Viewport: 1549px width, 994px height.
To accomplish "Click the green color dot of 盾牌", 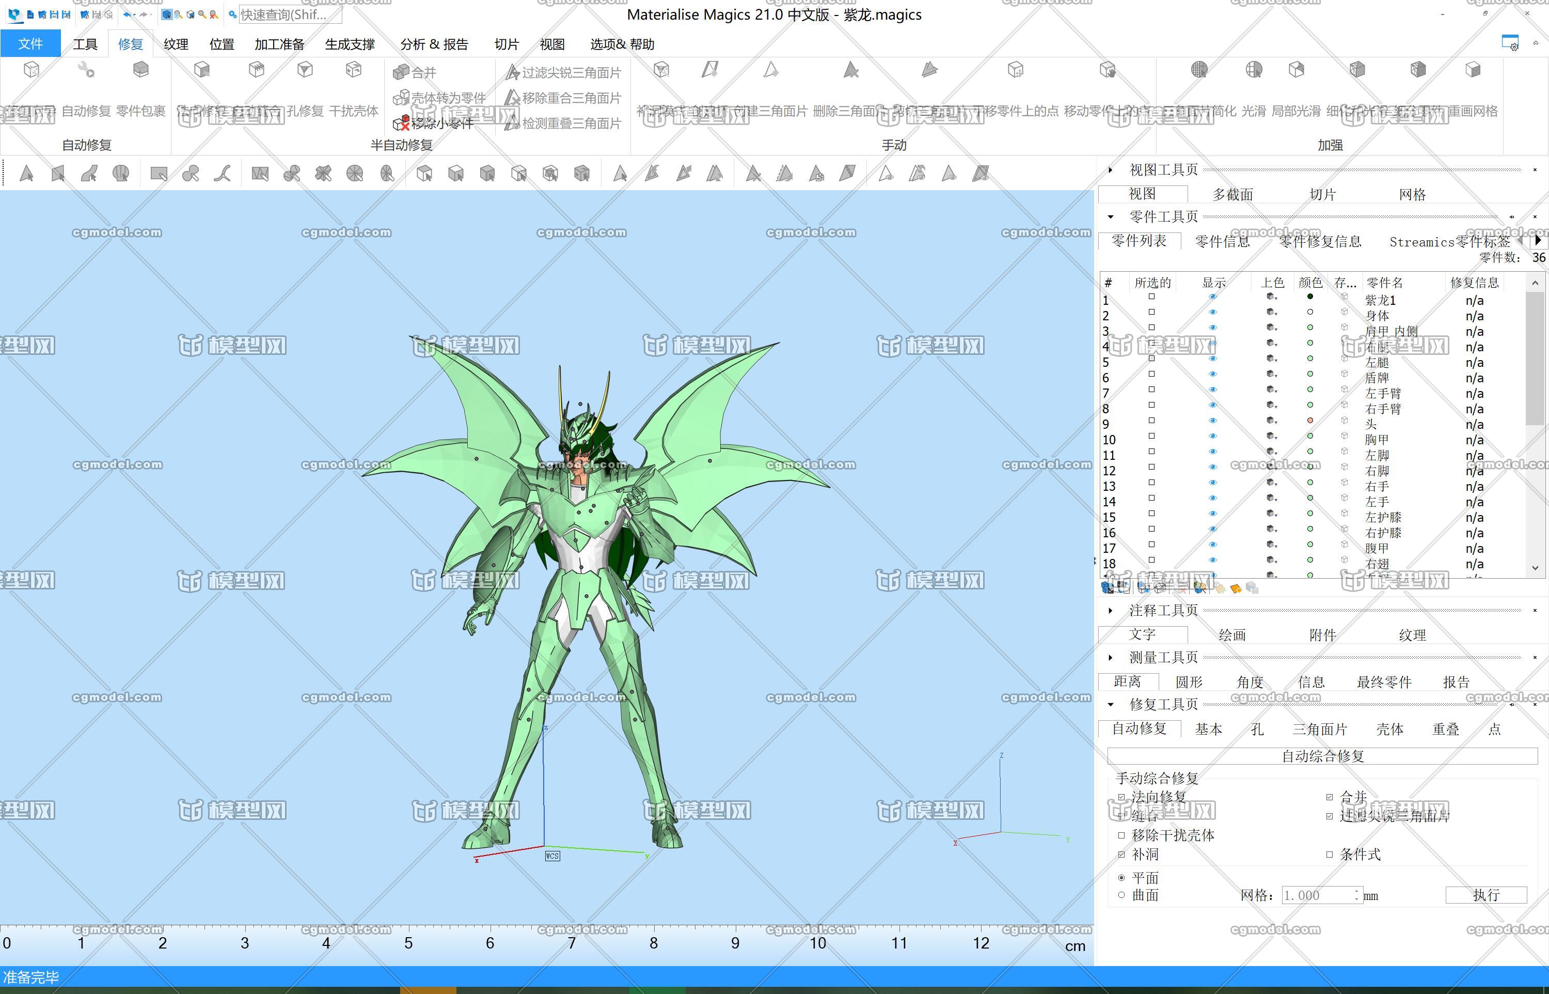I will click(1310, 375).
